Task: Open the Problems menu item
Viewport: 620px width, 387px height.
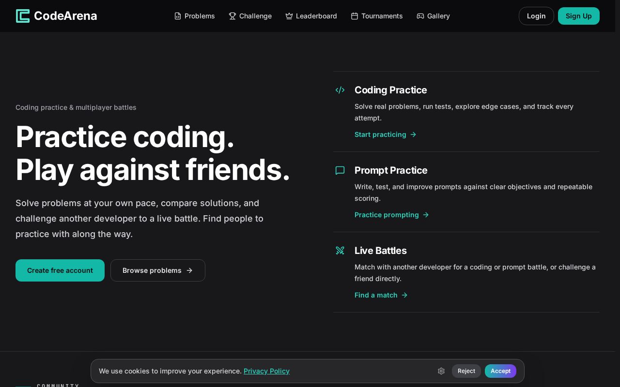Action: coord(194,16)
